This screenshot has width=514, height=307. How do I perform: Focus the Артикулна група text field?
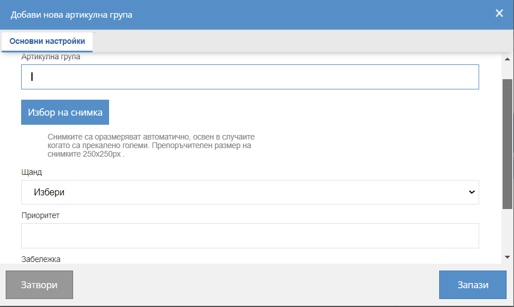pos(250,77)
